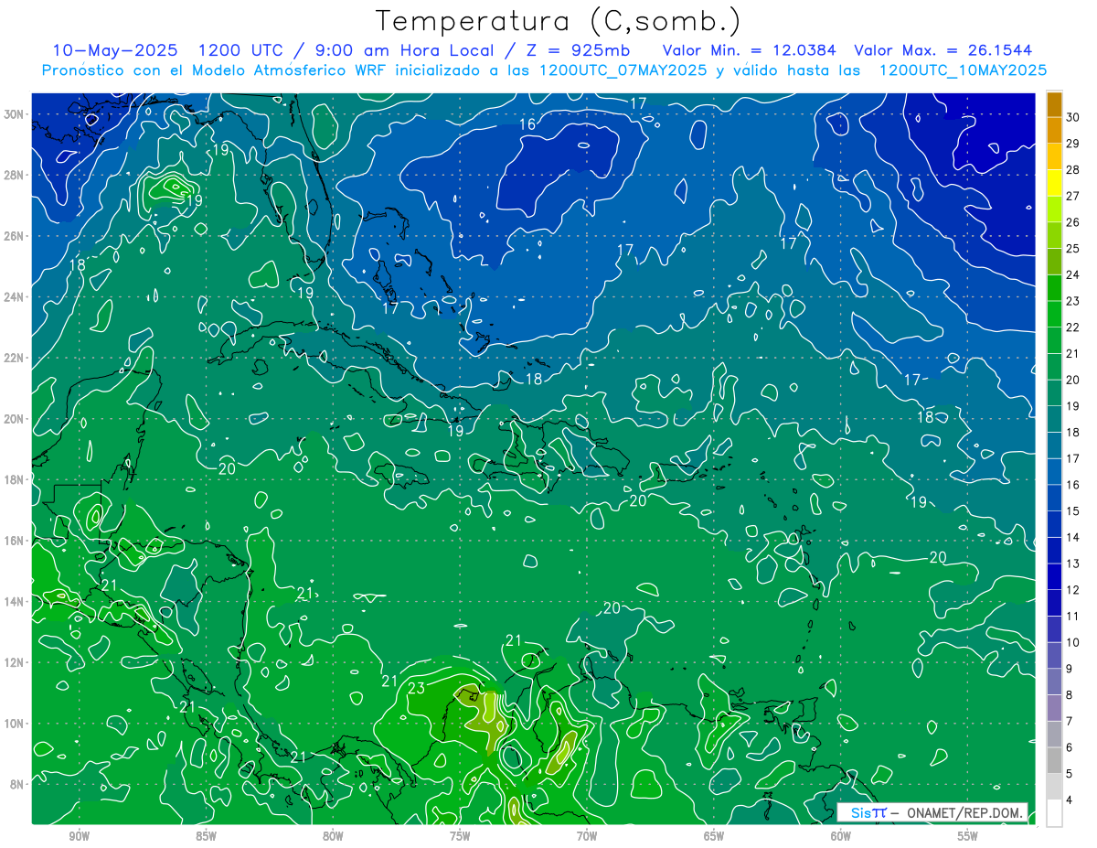The width and height of the screenshot is (1097, 848).
Task: Click the '1200UTC_07MAY2025' initialization time
Action: click(x=623, y=70)
